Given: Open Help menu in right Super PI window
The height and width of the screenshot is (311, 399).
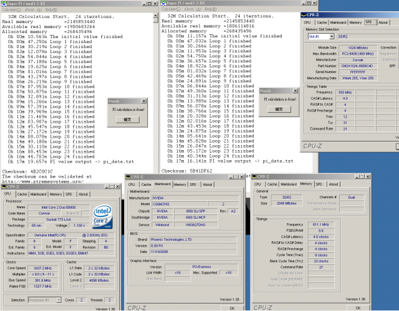Looking at the screenshot, I should pyautogui.click(x=211, y=9).
